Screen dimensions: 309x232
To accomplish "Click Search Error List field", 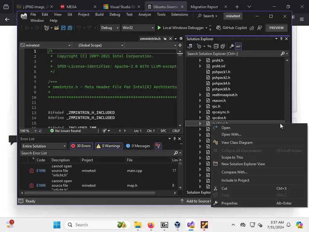I will [x=97, y=153].
